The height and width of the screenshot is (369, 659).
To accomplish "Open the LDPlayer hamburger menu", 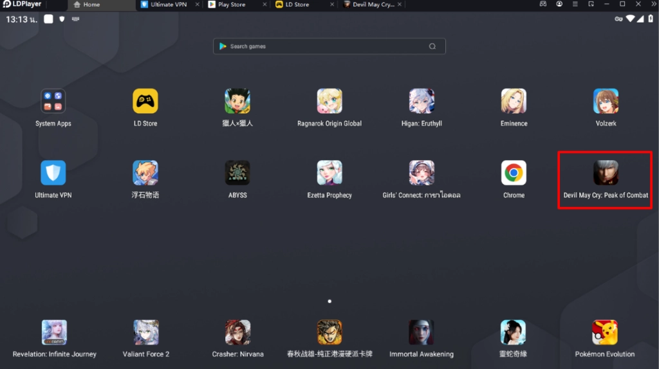I will 575,4.
